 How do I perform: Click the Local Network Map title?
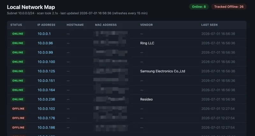pyautogui.click(x=31, y=7)
